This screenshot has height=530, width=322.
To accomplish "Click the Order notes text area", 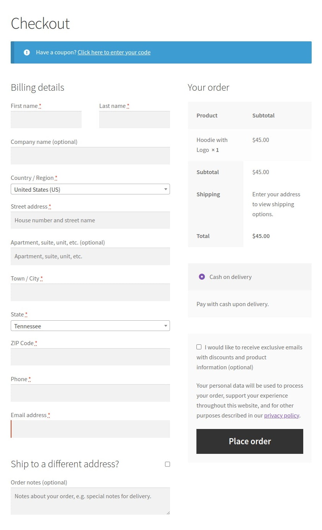I will pyautogui.click(x=90, y=501).
